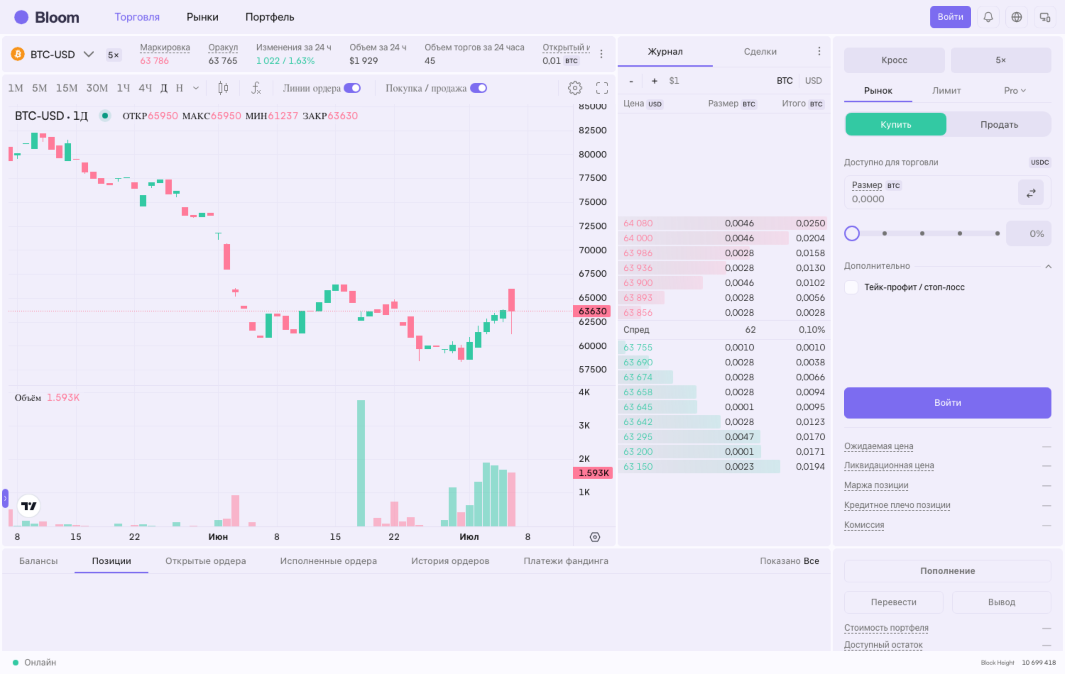
Task: Open more chart intervals dropdown
Action: (196, 88)
